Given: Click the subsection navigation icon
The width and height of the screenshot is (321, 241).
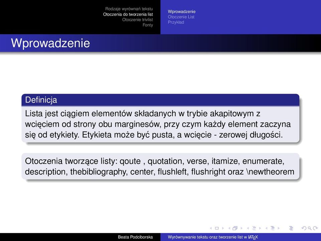Looking at the screenshot, I should pos(254,228).
